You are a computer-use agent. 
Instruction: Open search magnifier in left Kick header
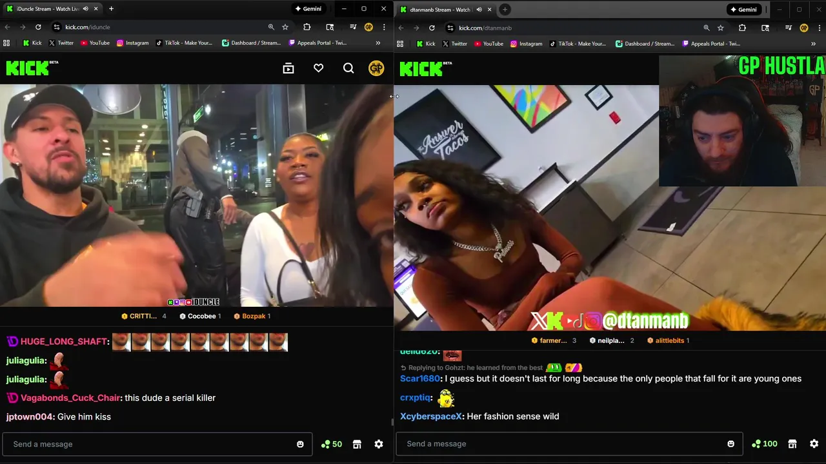(x=348, y=68)
